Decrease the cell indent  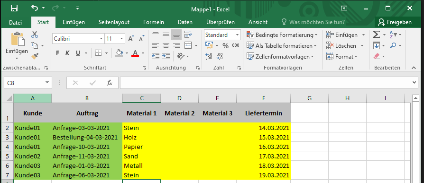tap(156, 56)
